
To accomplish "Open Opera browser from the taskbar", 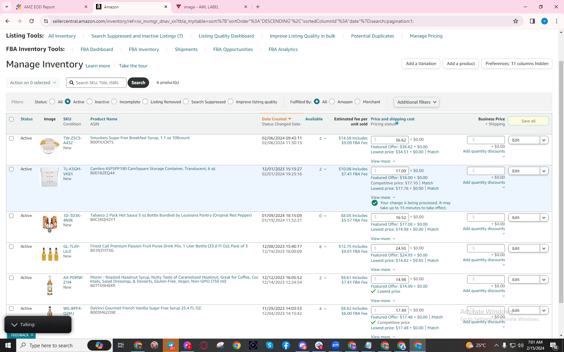I will tap(204, 345).
